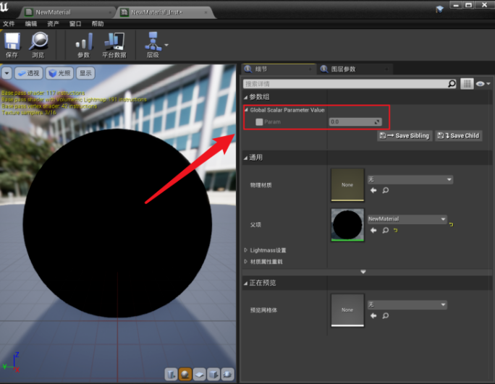
Task: Open Platform Data (平台数据) toolbar icon
Action: coord(114,45)
